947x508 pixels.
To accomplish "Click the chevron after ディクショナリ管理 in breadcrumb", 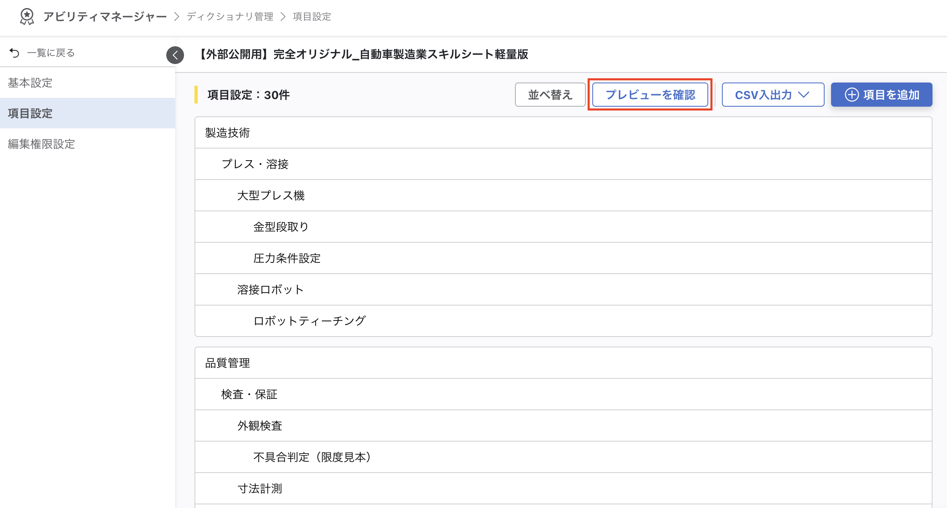I will (x=284, y=17).
